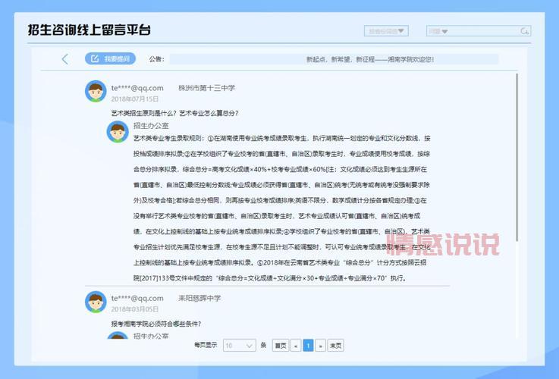The width and height of the screenshot is (559, 379).
Task: Click the back arrow chevron
Action: point(65,59)
